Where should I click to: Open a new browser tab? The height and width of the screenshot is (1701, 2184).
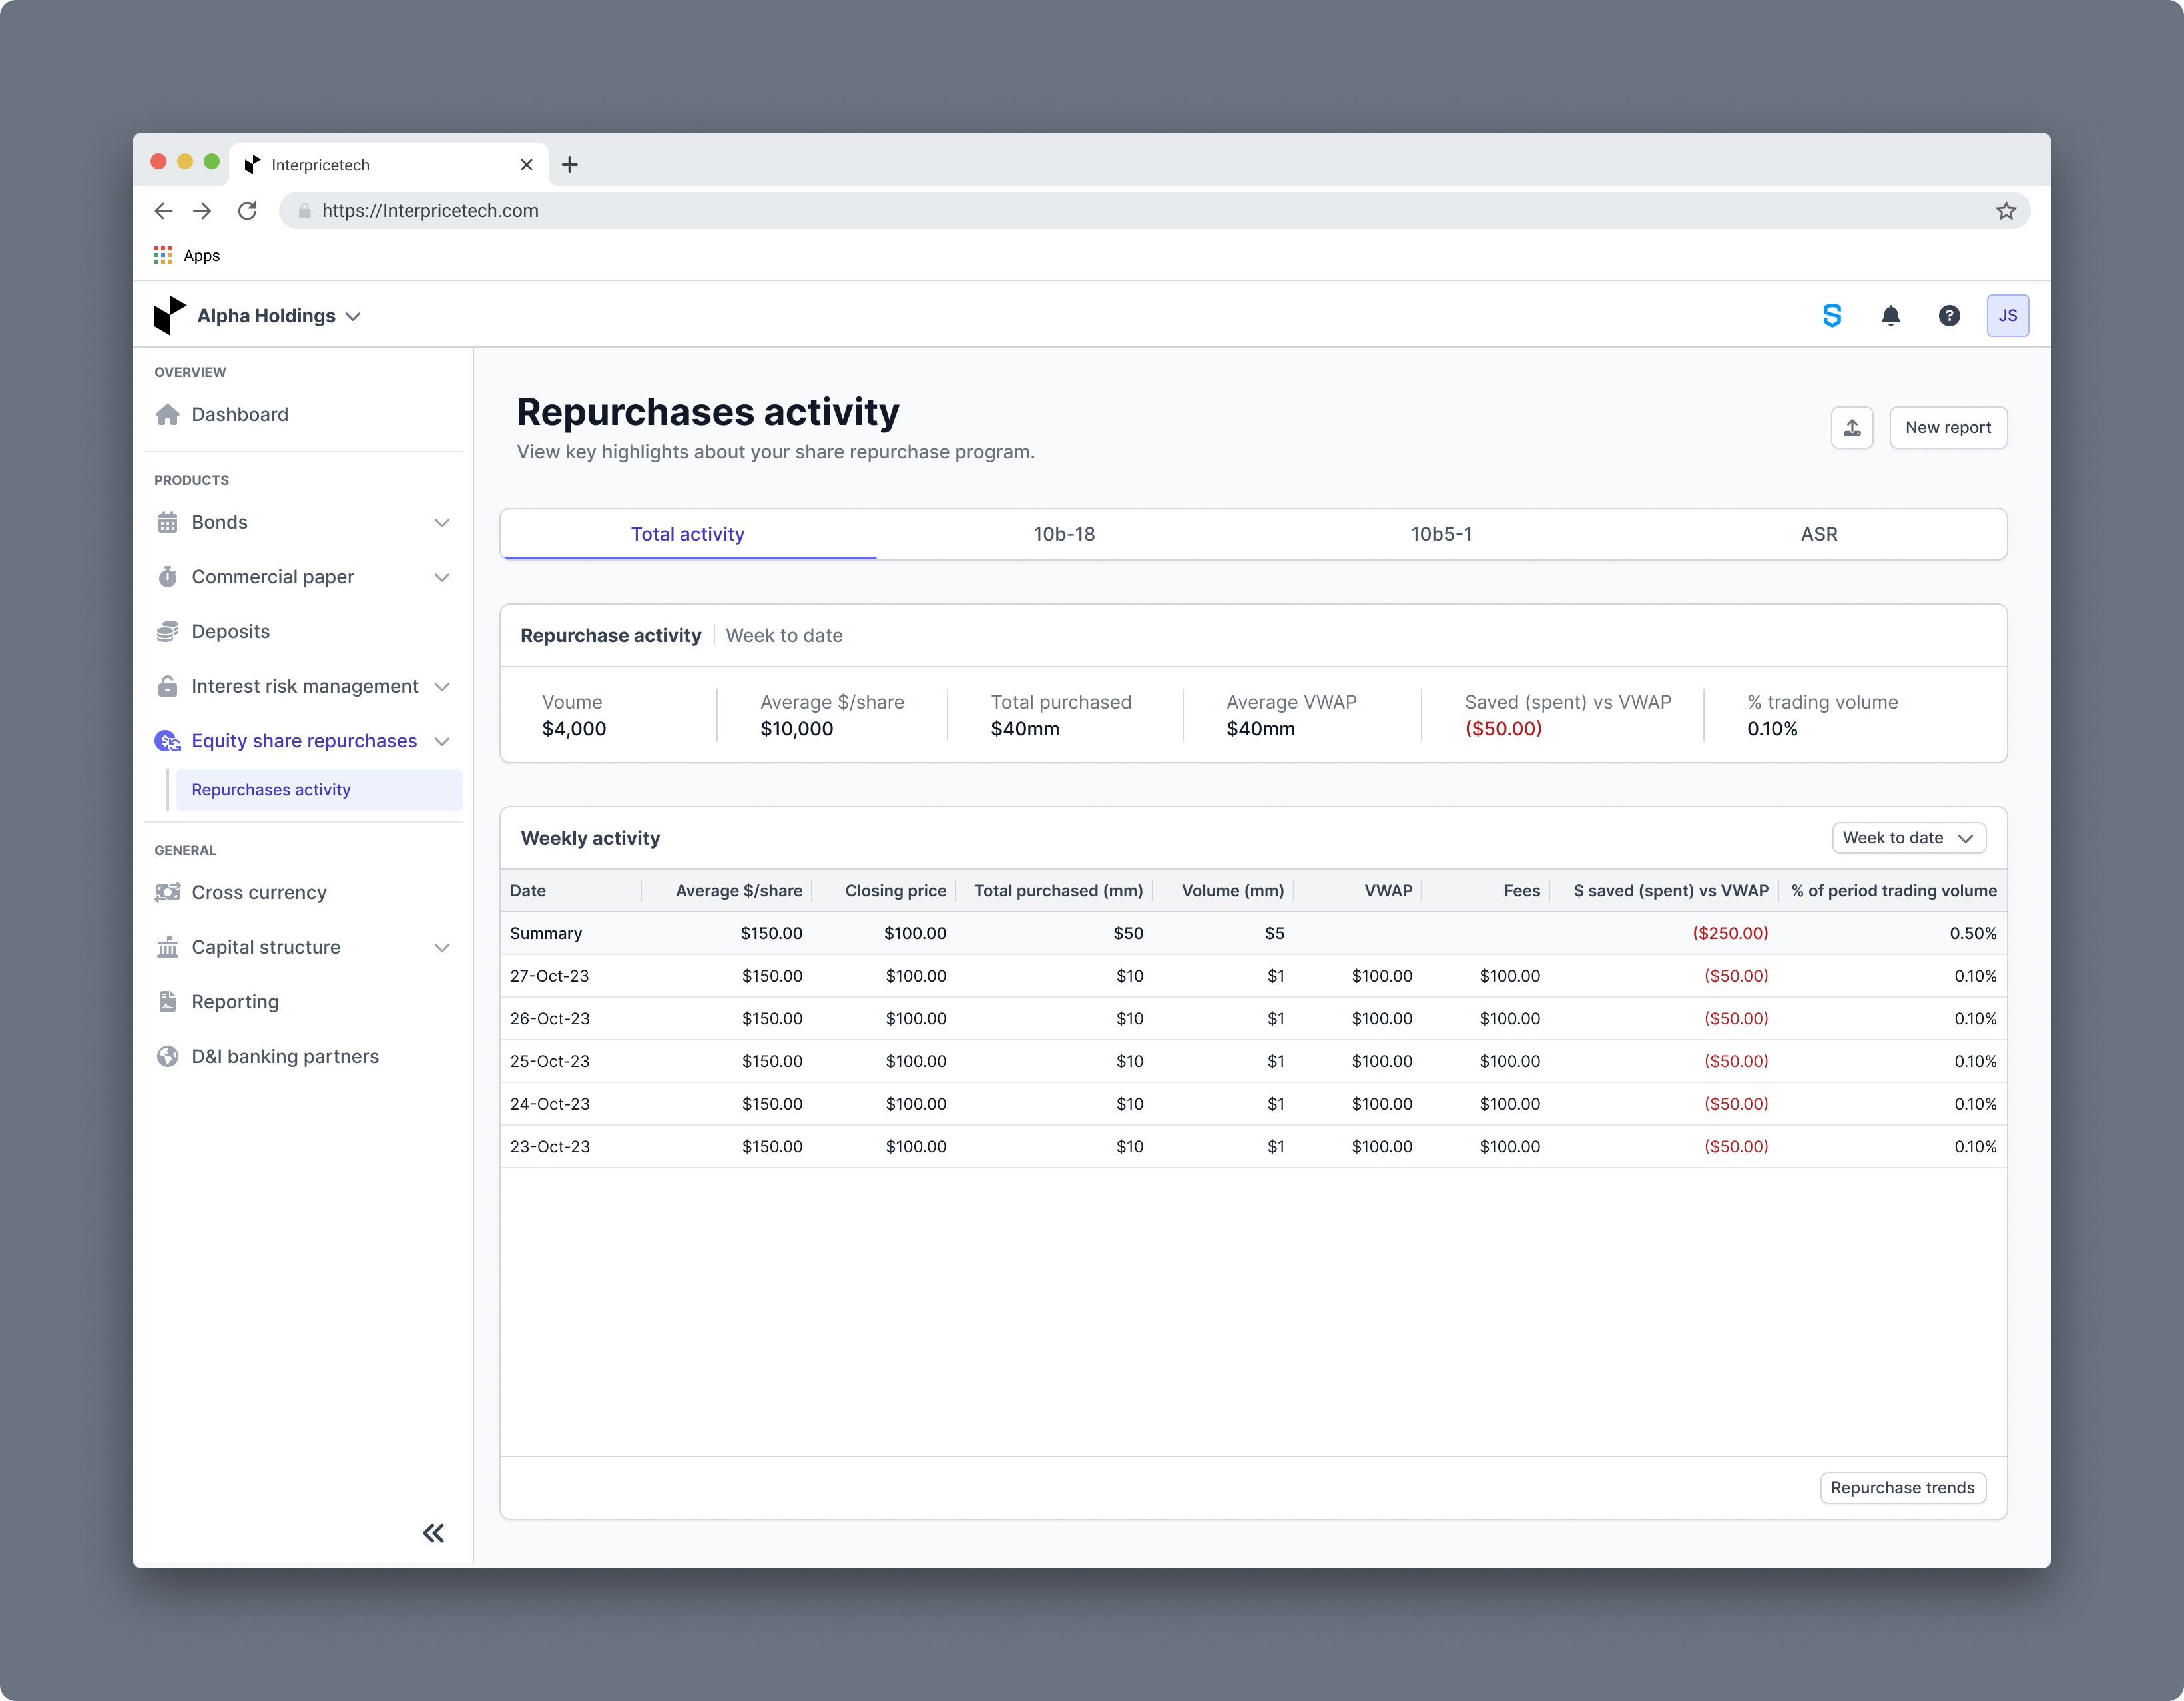pos(570,165)
